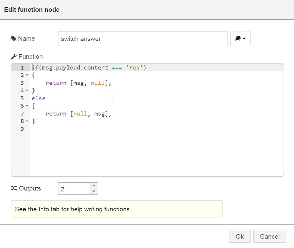This screenshot has height=248, width=294.
Task: Click the else keyword on line 5
Action: [38, 98]
